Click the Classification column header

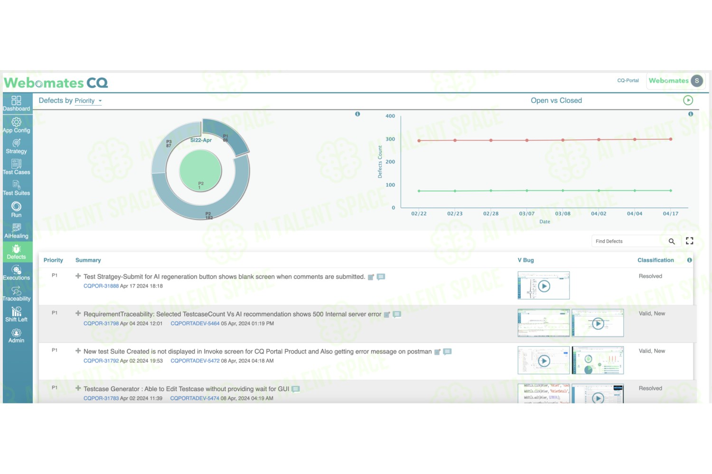click(x=656, y=260)
